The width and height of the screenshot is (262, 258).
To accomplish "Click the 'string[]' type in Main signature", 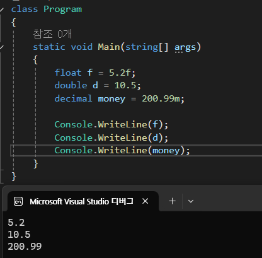I will coord(147,47).
